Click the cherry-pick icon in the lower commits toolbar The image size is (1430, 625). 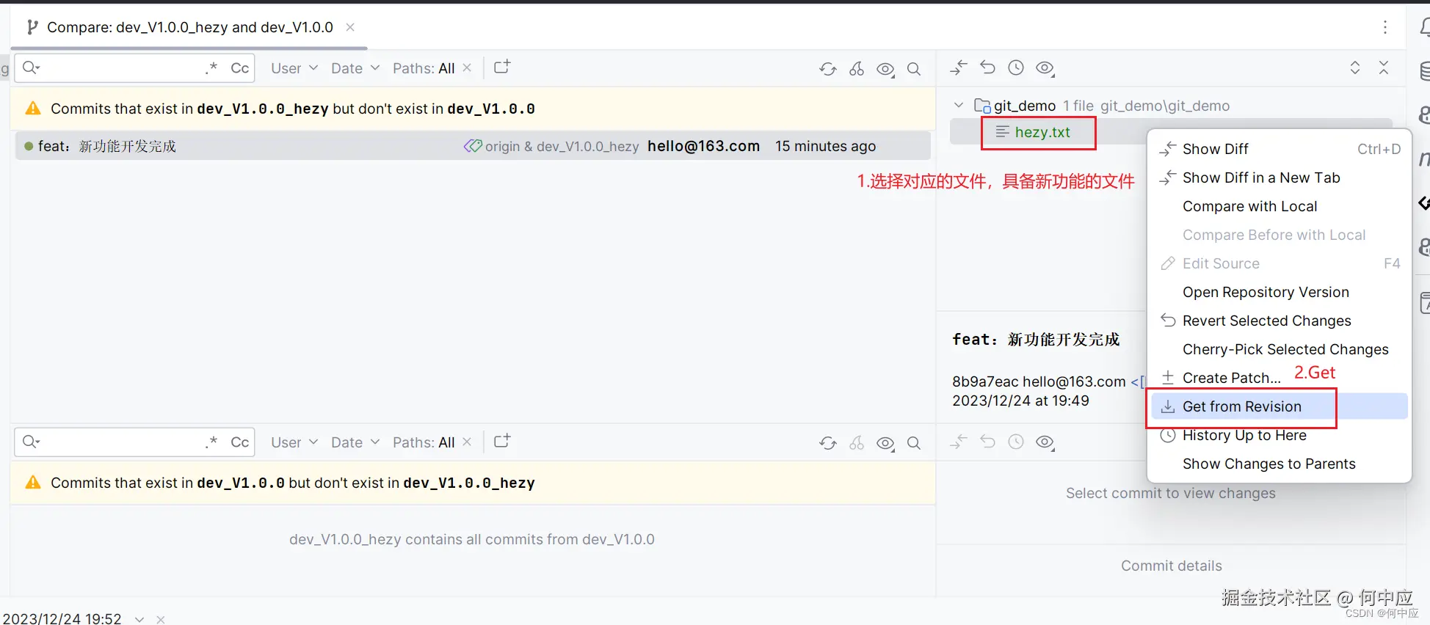[857, 443]
